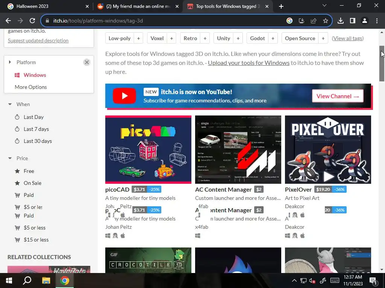The image size is (385, 288).
Task: Click the YouTube play logo in banner
Action: (x=124, y=96)
